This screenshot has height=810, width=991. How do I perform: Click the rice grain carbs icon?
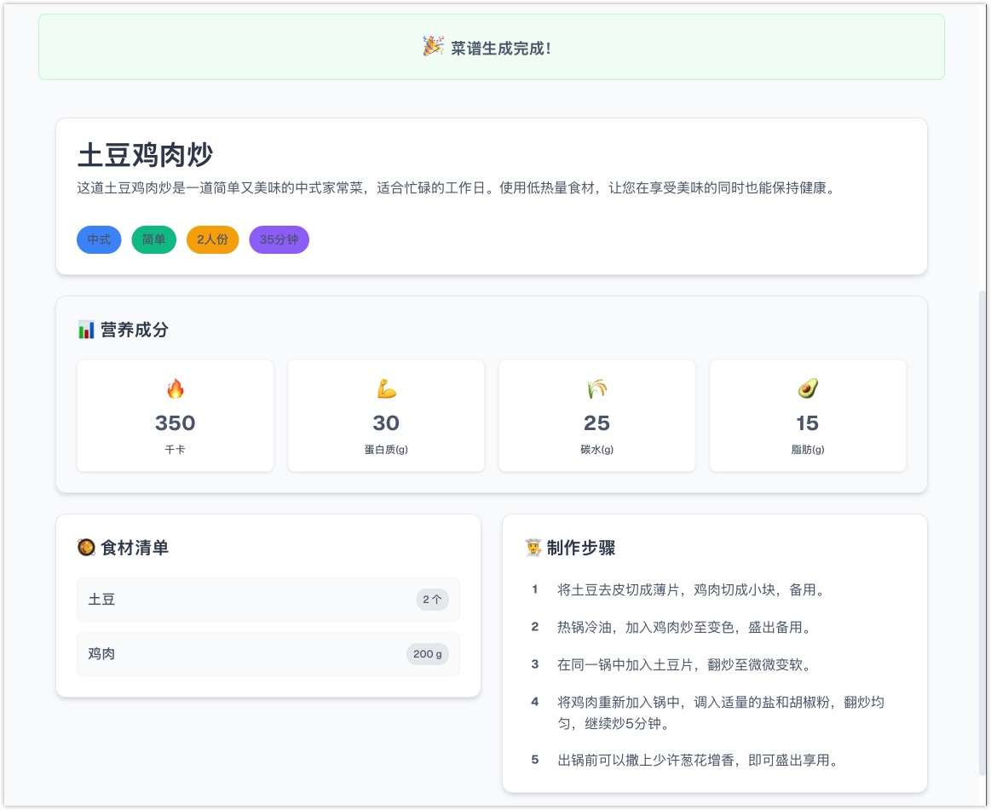(x=596, y=389)
